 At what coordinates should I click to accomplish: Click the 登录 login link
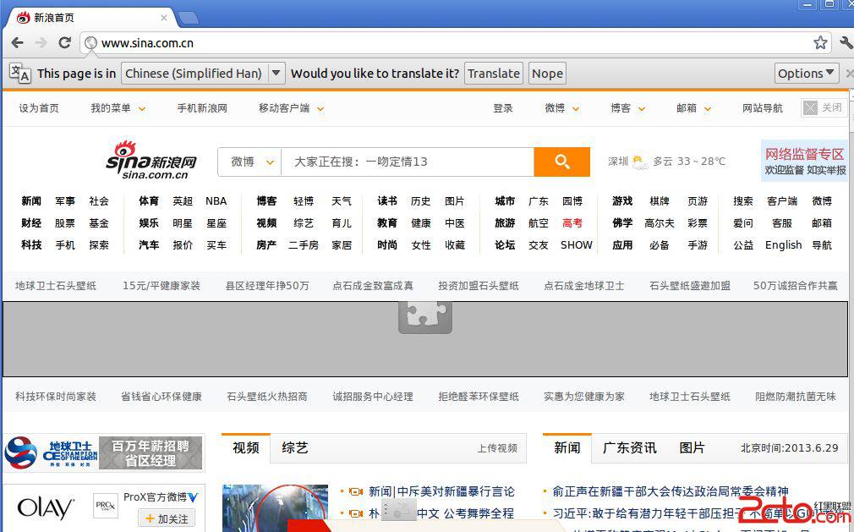[x=503, y=108]
